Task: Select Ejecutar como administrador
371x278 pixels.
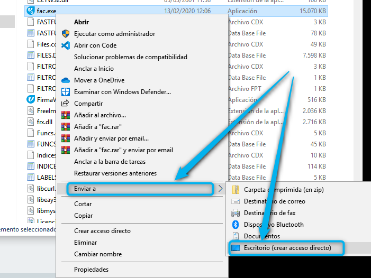Action: 114,34
